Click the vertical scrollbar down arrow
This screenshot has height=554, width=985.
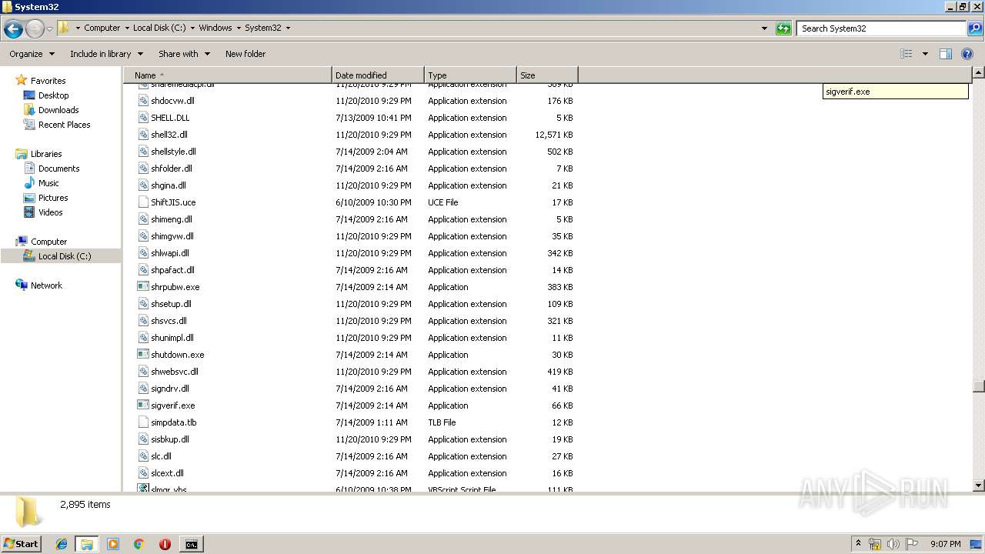[x=978, y=486]
